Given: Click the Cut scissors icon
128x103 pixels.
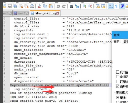Looking at the screenshot, I should [x=39, y=6].
